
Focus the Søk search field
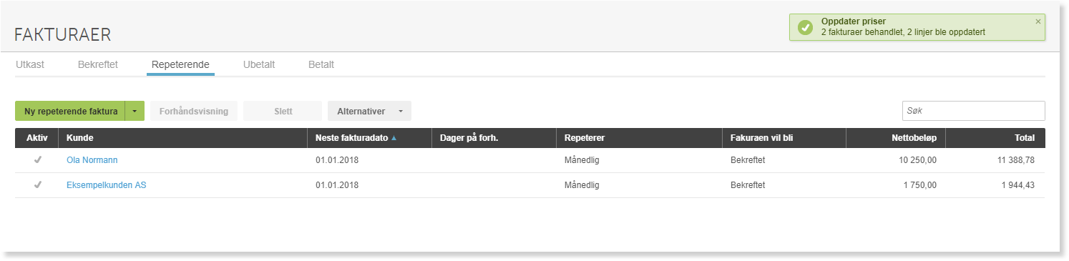(973, 111)
